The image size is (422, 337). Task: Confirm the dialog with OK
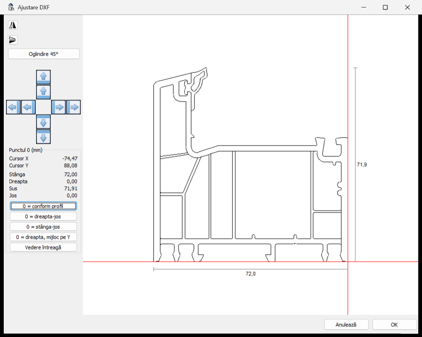pyautogui.click(x=394, y=325)
